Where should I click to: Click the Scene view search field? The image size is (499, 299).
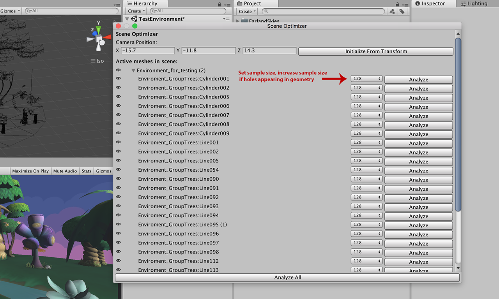(x=73, y=11)
